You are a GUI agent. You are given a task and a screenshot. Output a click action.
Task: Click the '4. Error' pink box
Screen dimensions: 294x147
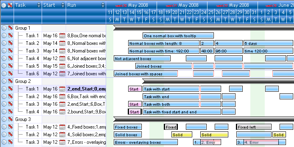coord(261,142)
